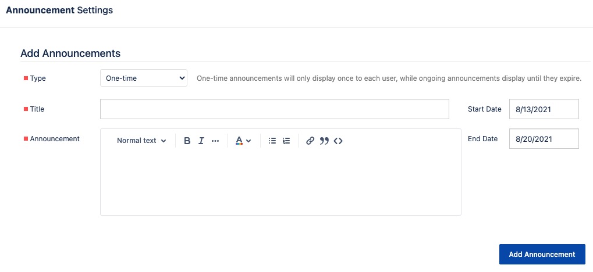Insert a code snippet
The height and width of the screenshot is (272, 593).
[338, 141]
